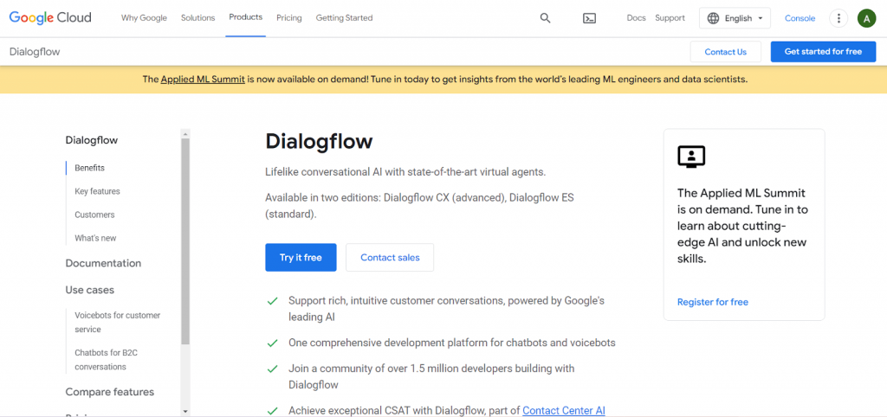
Task: Click 'One comprehensive development platform' bullet text
Action: (x=452, y=343)
